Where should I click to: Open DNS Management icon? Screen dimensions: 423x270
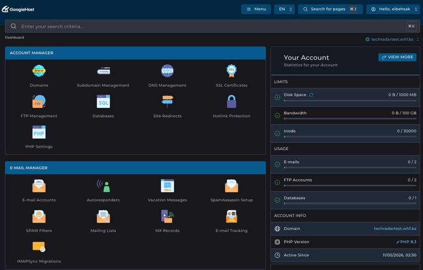pyautogui.click(x=167, y=71)
